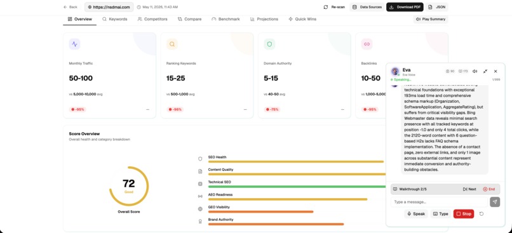512x233 pixels.
Task: Click the GEO Visibility orange progress bar
Action: click(260, 212)
